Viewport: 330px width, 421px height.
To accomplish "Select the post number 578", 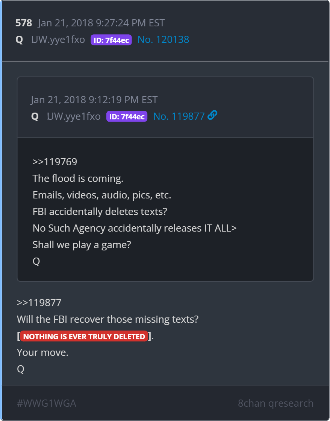I will click(24, 23).
